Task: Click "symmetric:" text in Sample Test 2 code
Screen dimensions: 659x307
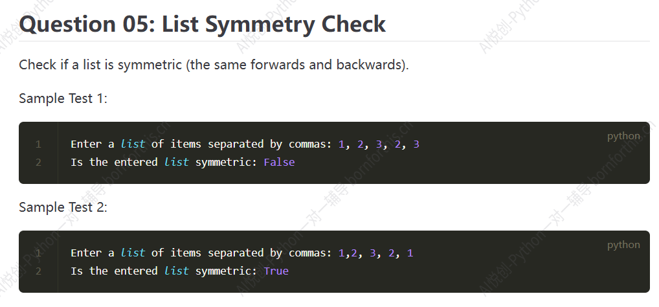Action: pyautogui.click(x=226, y=271)
